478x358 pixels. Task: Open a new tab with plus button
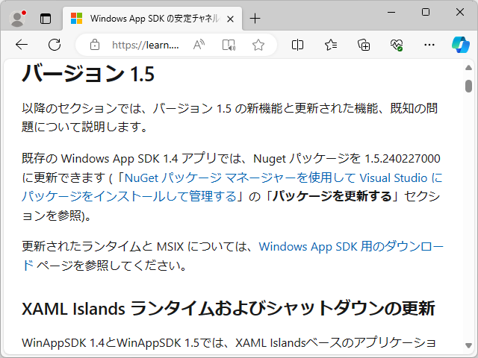[x=255, y=19]
